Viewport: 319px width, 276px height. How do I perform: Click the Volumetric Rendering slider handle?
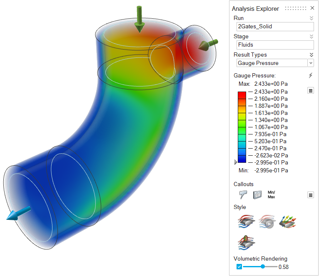pos(263,266)
